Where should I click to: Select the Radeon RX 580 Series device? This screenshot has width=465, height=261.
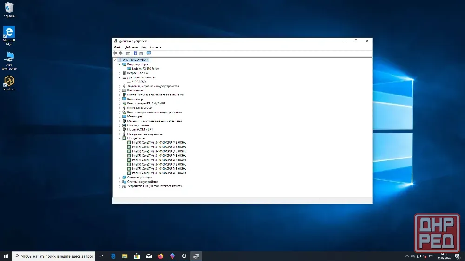click(x=145, y=69)
